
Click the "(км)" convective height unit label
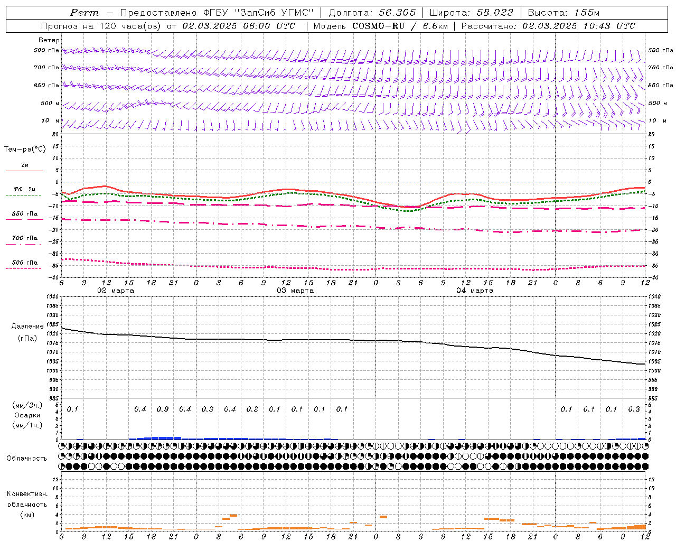[x=27, y=515]
